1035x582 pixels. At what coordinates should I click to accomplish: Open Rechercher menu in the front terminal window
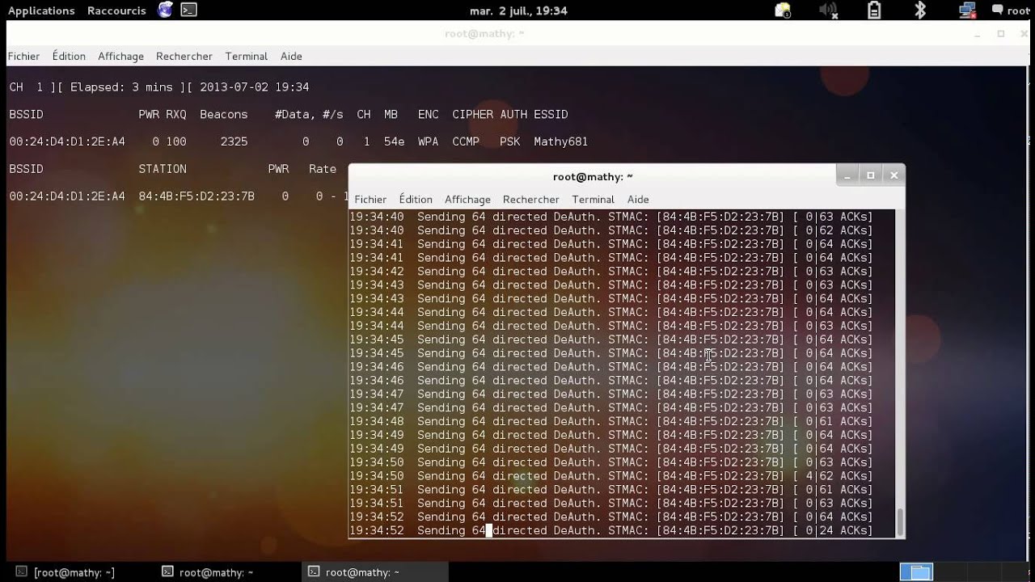click(531, 200)
